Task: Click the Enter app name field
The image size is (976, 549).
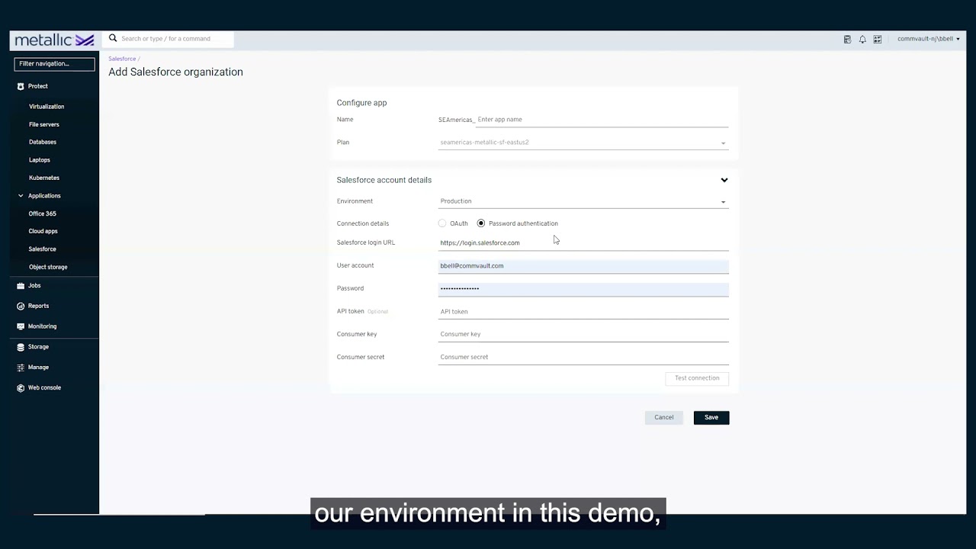Action: (x=602, y=120)
